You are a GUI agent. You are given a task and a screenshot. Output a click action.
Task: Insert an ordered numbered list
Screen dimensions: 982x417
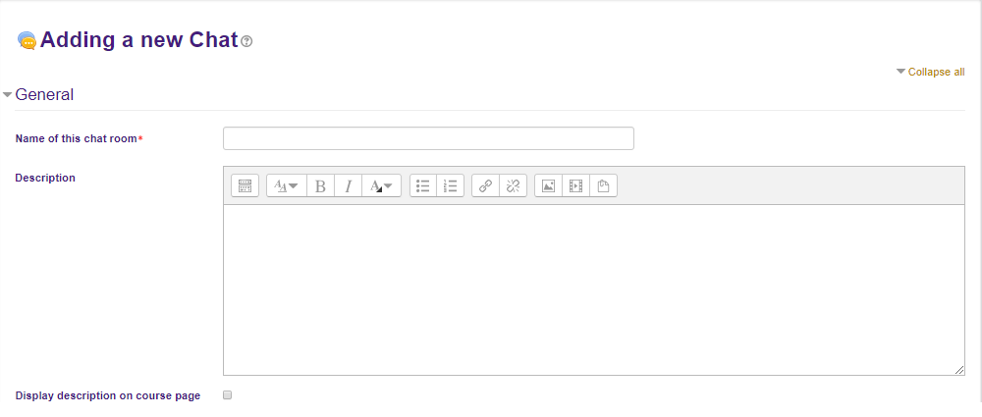[x=451, y=185]
